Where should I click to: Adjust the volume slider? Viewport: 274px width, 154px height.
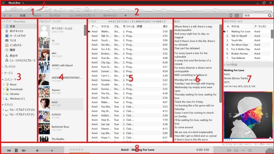[46, 150]
